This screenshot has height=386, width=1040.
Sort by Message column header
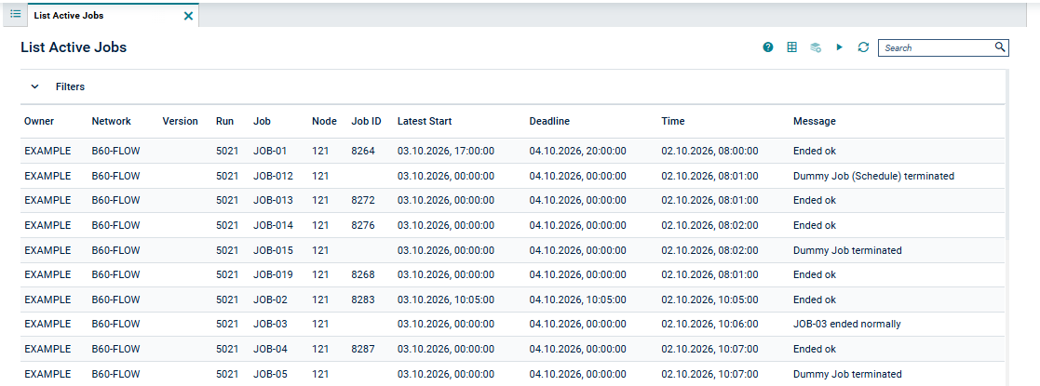[x=815, y=121]
